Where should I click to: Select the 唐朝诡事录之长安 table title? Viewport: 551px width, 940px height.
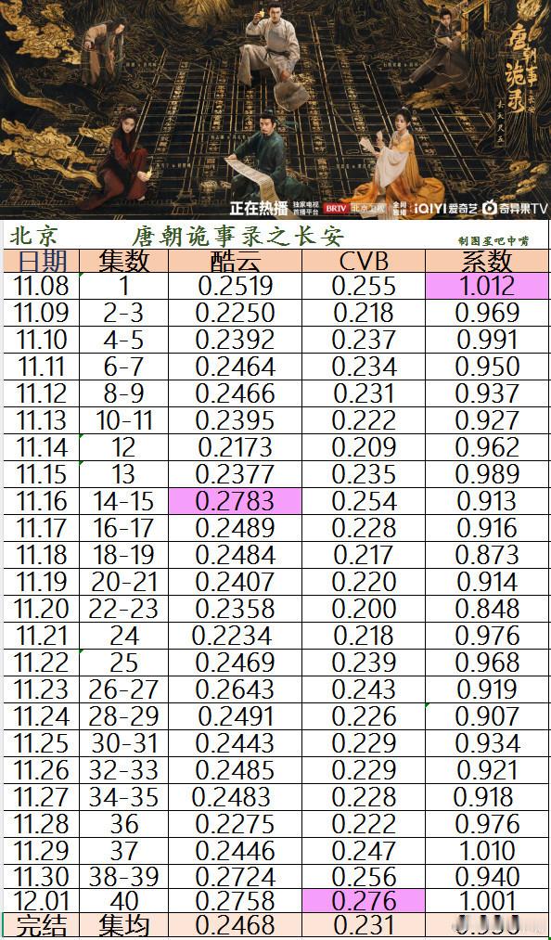click(x=239, y=237)
